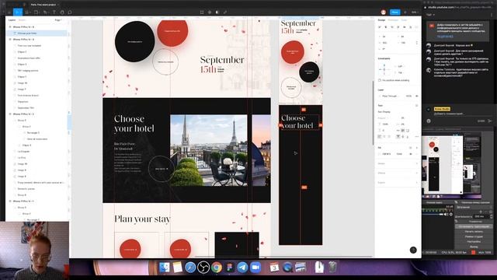The image size is (497, 280).
Task: Toggle auto height text resizing
Action: (x=403, y=131)
